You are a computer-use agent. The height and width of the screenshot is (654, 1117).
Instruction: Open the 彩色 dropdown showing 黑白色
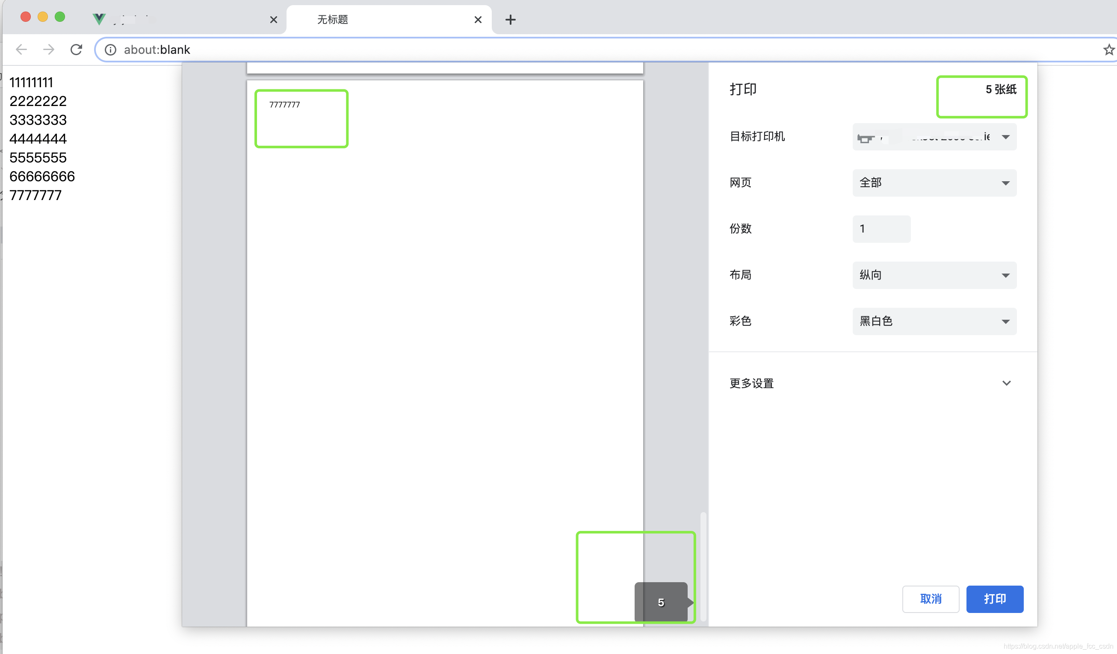[x=934, y=321]
